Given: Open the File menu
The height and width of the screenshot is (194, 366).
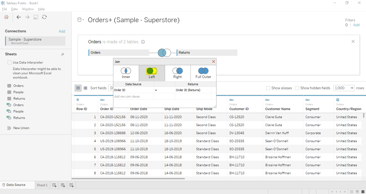Looking at the screenshot, I should (5, 9).
